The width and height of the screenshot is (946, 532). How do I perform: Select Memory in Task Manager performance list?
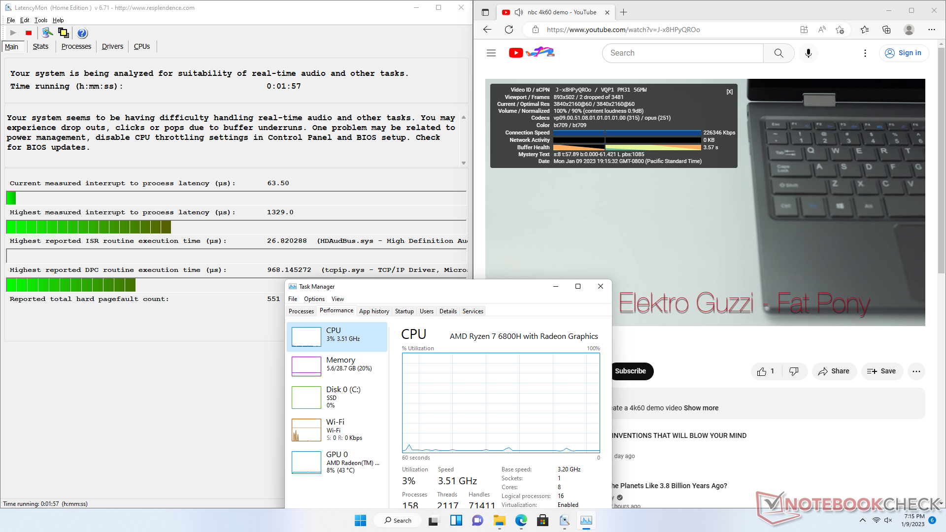pos(337,366)
